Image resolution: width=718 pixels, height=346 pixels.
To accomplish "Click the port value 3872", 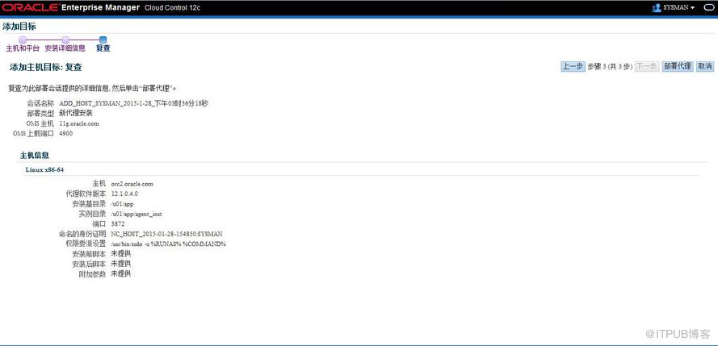I will tap(118, 224).
